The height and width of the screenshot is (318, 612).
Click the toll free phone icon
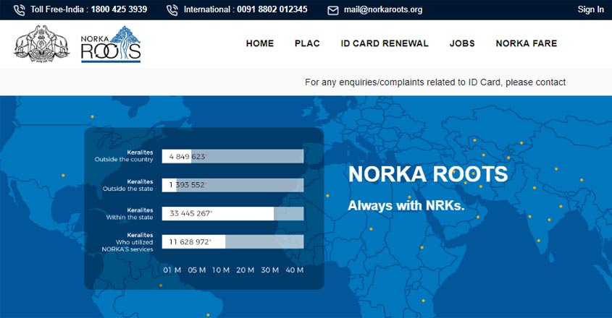(x=19, y=10)
